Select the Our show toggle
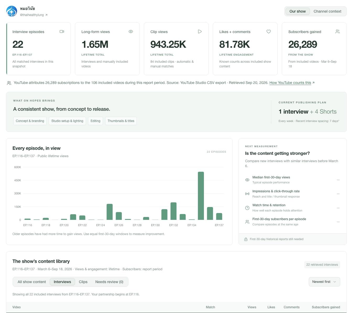The height and width of the screenshot is (313, 352). (297, 11)
